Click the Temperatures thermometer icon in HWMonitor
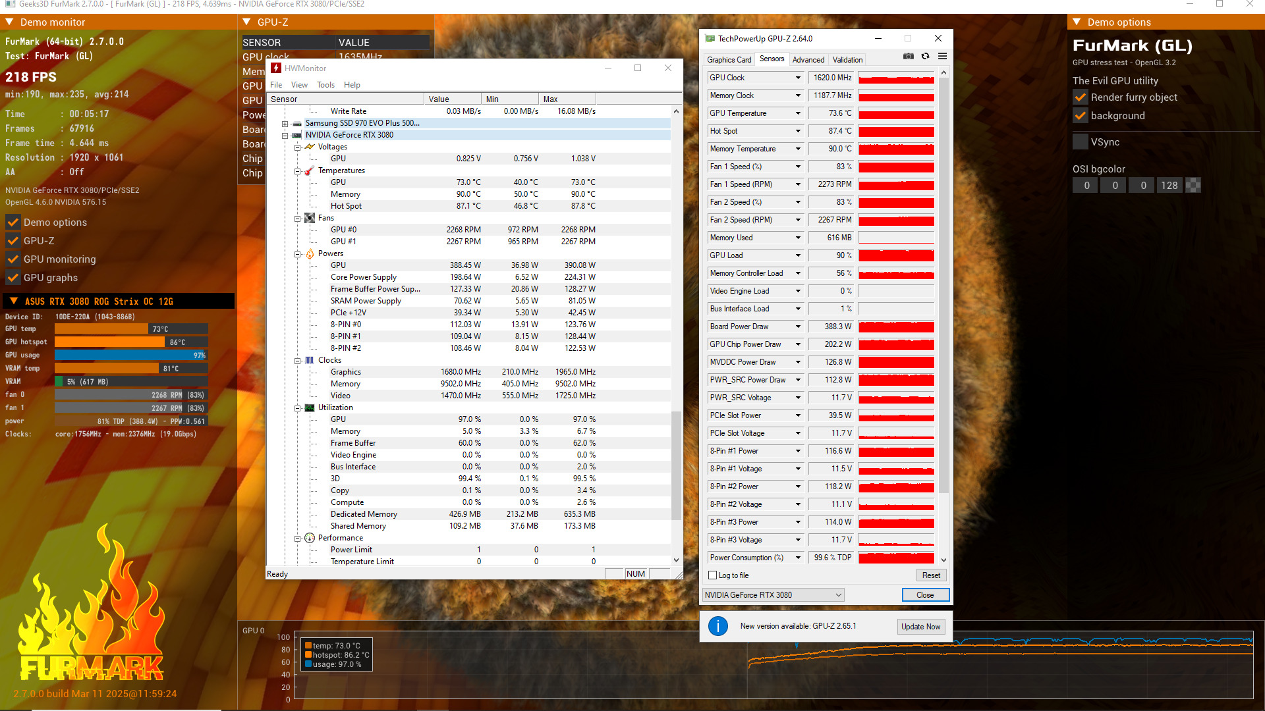 point(310,171)
